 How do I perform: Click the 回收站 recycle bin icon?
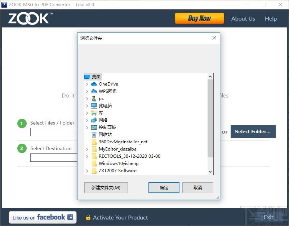94,135
